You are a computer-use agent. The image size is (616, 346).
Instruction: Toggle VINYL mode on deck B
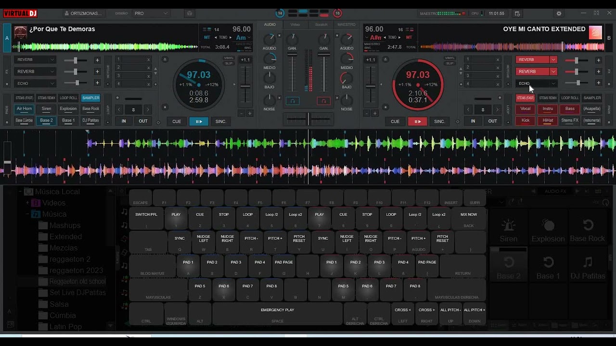tap(449, 58)
